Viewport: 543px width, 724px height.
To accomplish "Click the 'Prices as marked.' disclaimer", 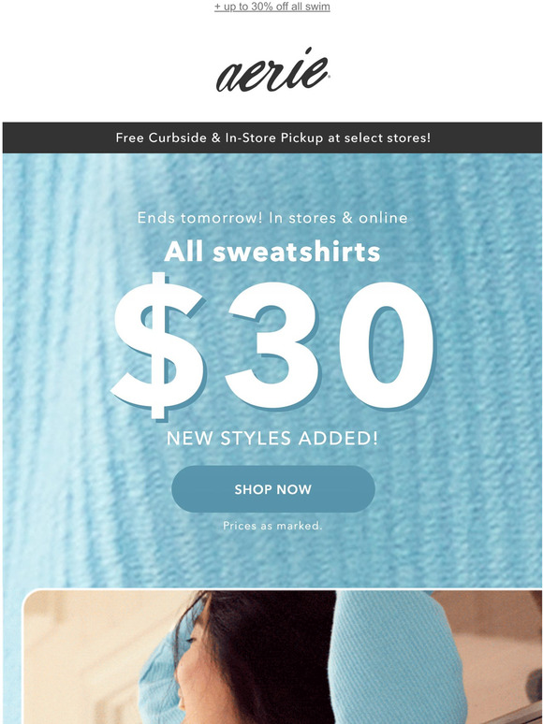I will [272, 526].
